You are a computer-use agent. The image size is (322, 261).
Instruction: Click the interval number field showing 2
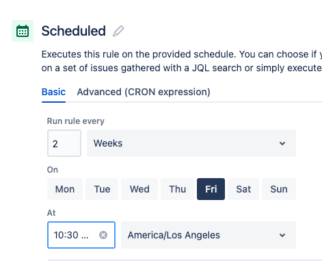click(64, 143)
